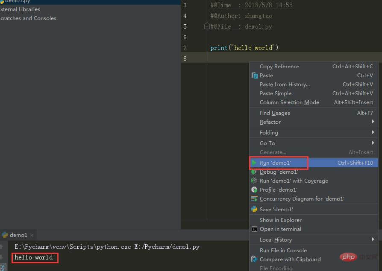Click the Python icon on demo1 run tab
Viewport: 382px width, 271px height.
[5, 235]
